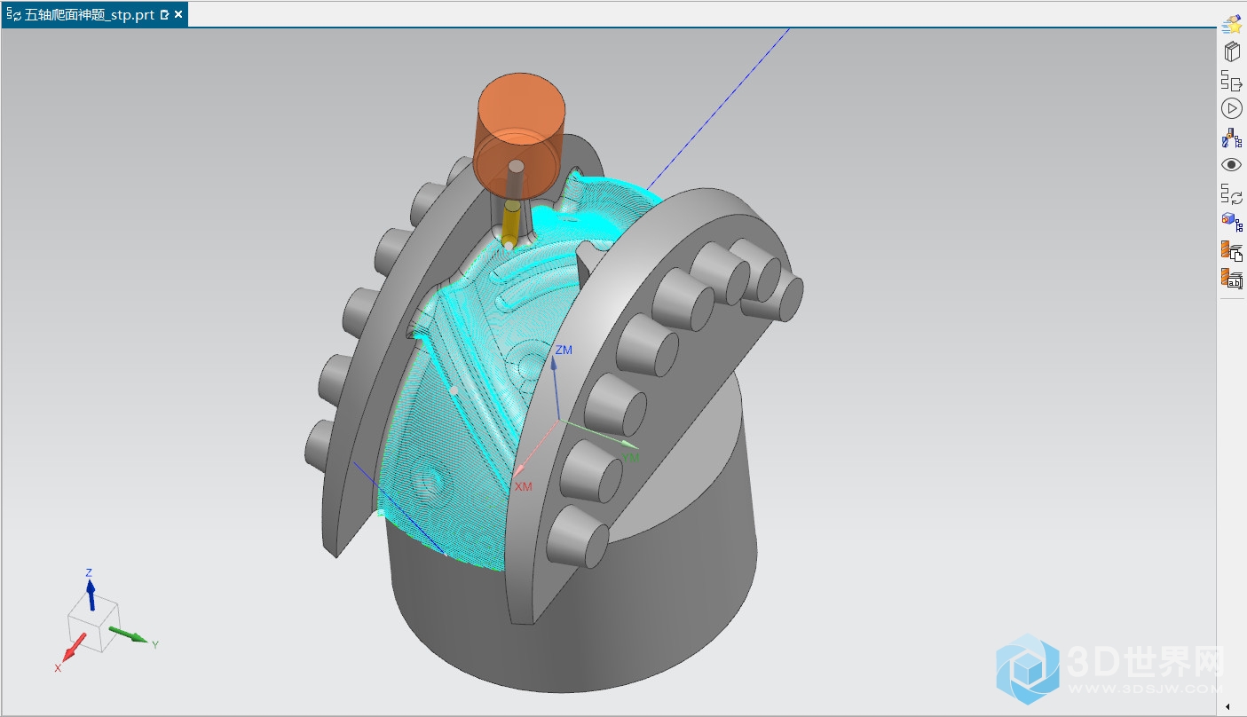Click the refresh program order tree icon
Viewport: 1247px width, 717px height.
[1231, 194]
